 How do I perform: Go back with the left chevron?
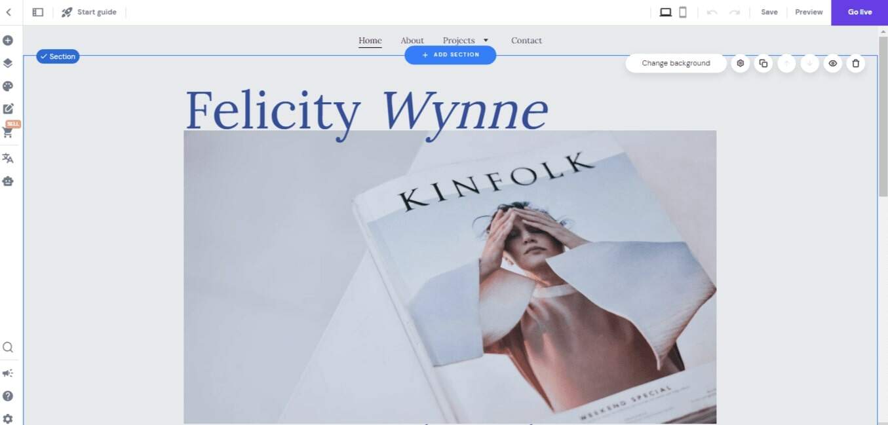tap(9, 12)
